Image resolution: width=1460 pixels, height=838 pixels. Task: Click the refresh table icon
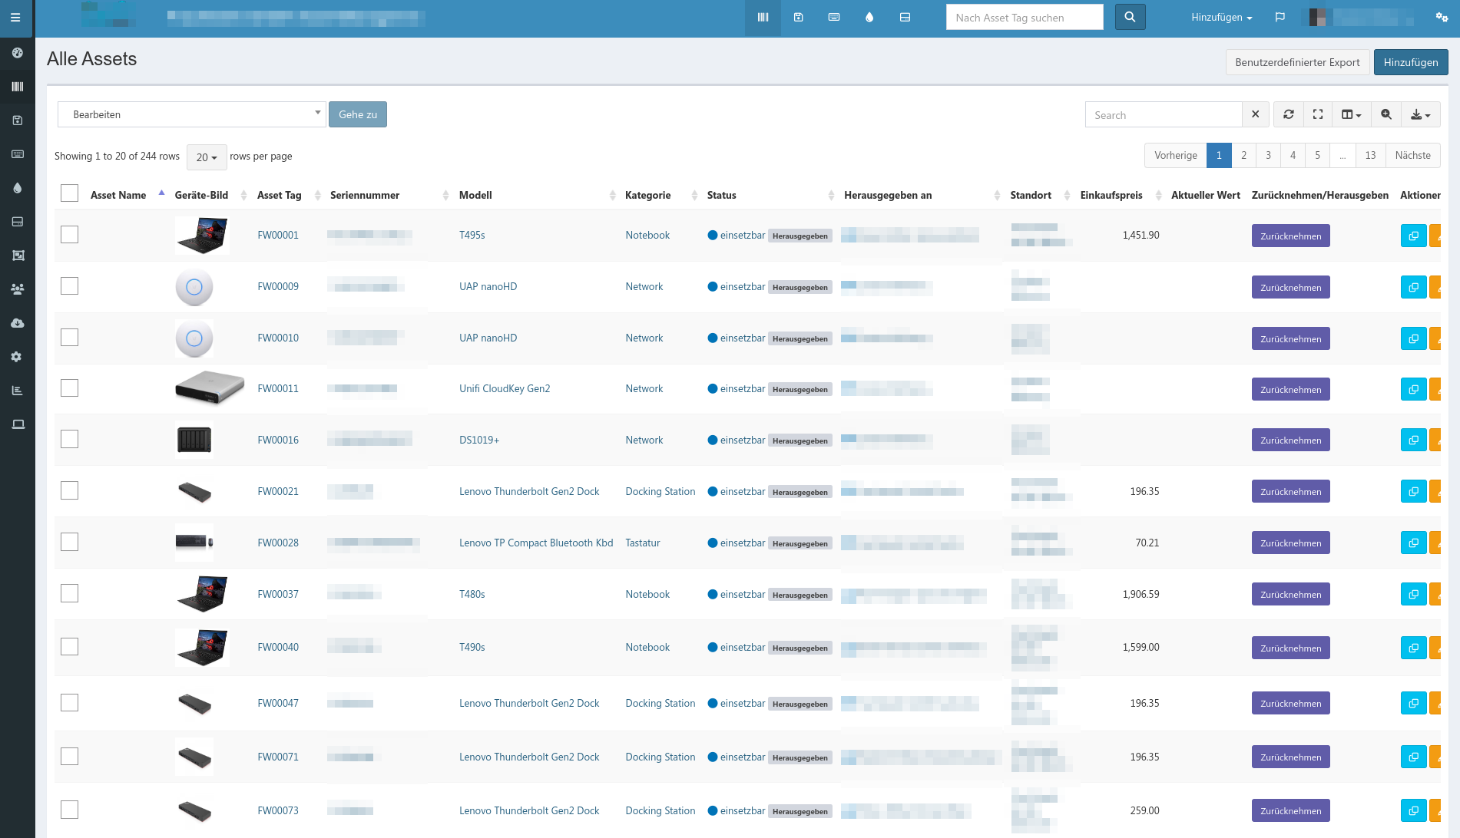tap(1289, 114)
